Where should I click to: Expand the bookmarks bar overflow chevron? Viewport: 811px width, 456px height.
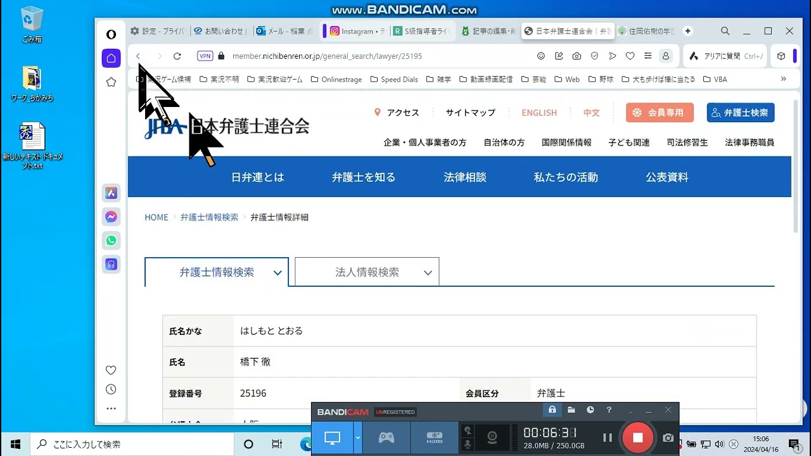tap(783, 79)
